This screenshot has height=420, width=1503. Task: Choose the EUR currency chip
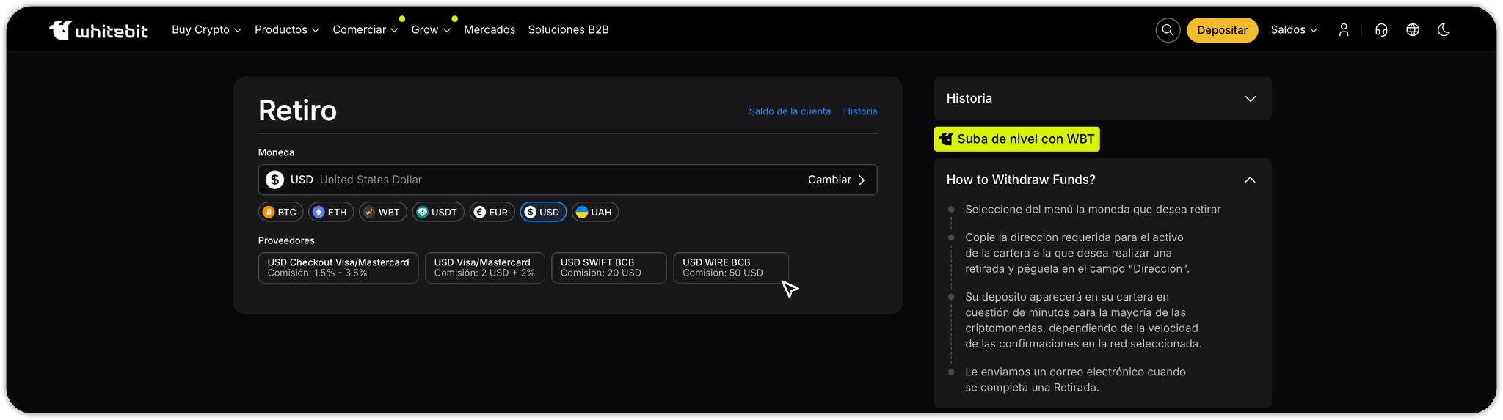[492, 212]
